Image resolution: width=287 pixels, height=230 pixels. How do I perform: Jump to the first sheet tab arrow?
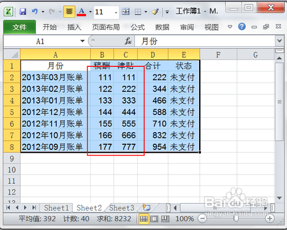pos(8,208)
